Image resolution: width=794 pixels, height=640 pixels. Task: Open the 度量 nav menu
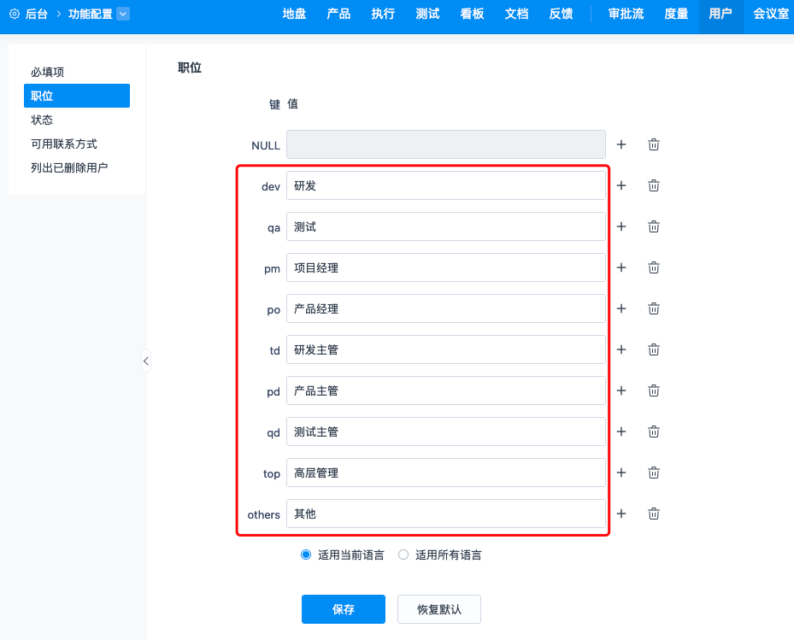click(x=677, y=15)
